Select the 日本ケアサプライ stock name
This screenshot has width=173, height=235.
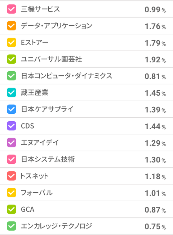[x=47, y=109]
